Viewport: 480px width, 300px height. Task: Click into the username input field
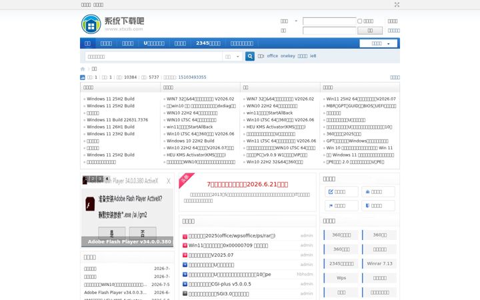[329, 21]
